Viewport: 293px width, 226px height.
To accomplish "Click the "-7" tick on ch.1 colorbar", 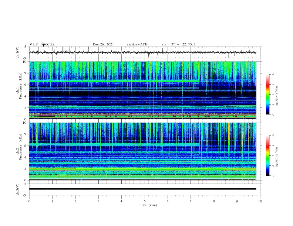I will pyautogui.click(x=273, y=114).
